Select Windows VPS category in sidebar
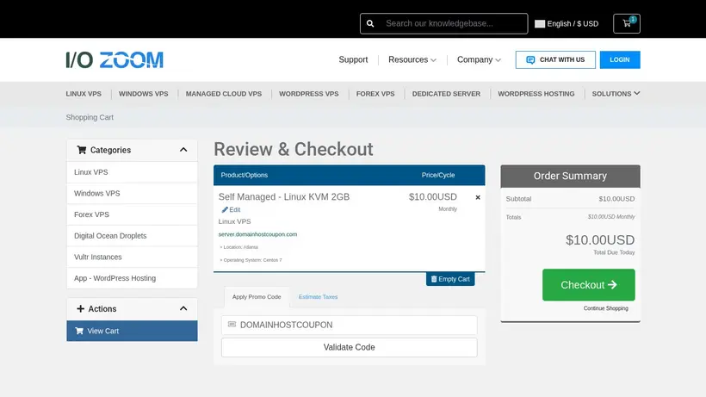The image size is (706, 397). 132,193
